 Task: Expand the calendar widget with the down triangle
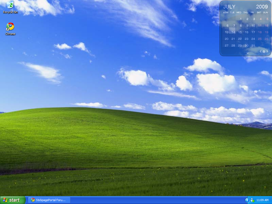248,53
